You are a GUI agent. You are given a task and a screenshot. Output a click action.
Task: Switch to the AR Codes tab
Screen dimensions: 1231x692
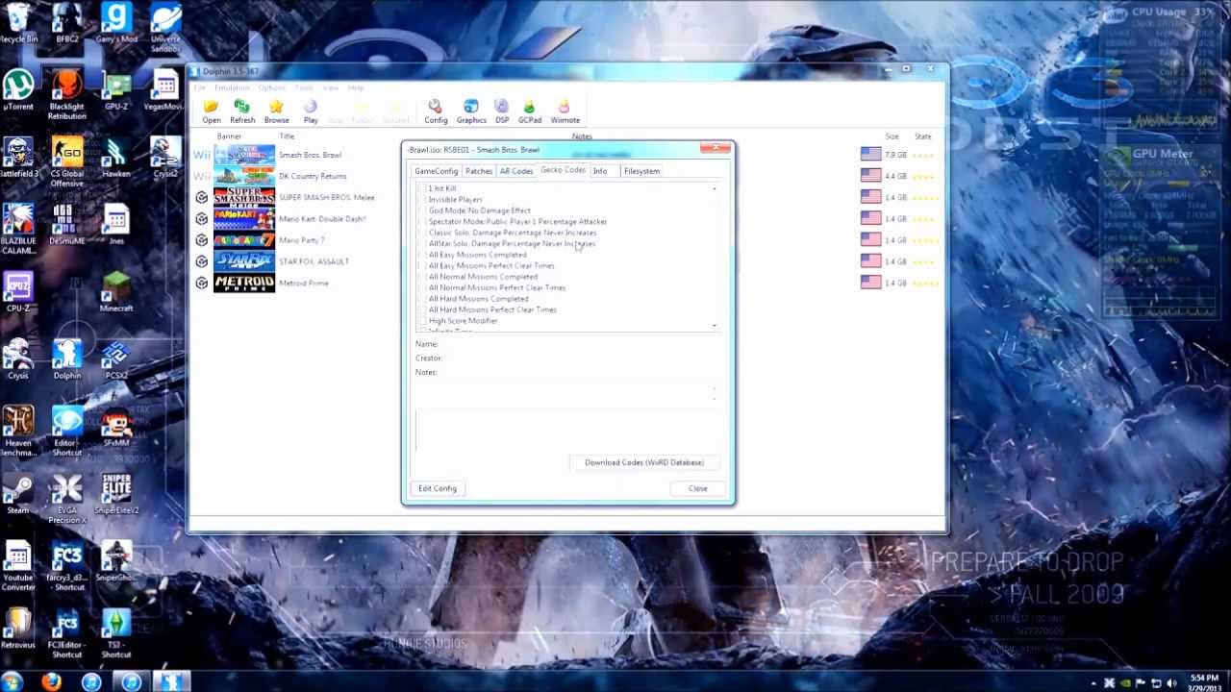coord(516,171)
